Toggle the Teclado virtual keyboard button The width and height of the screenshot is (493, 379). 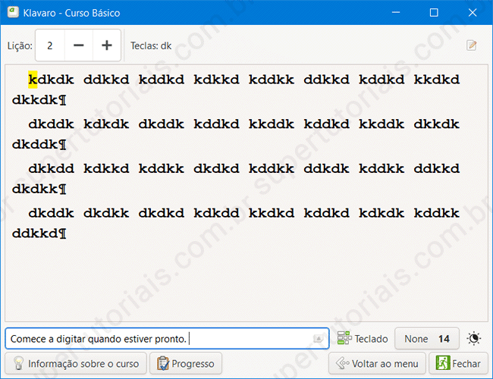[x=363, y=339]
